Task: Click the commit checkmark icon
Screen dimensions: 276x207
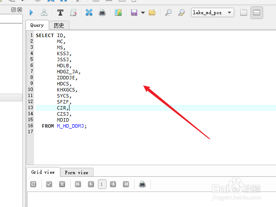Action: click(x=49, y=184)
